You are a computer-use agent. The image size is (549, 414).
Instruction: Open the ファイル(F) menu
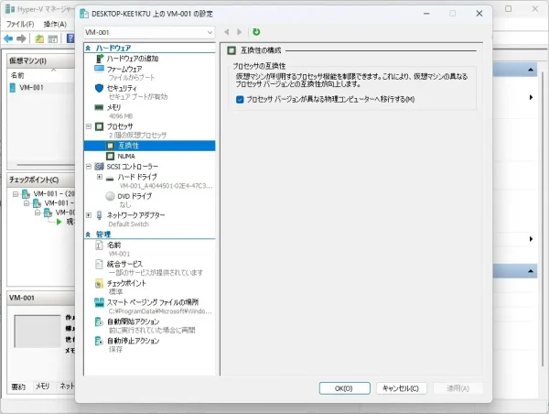coord(20,24)
